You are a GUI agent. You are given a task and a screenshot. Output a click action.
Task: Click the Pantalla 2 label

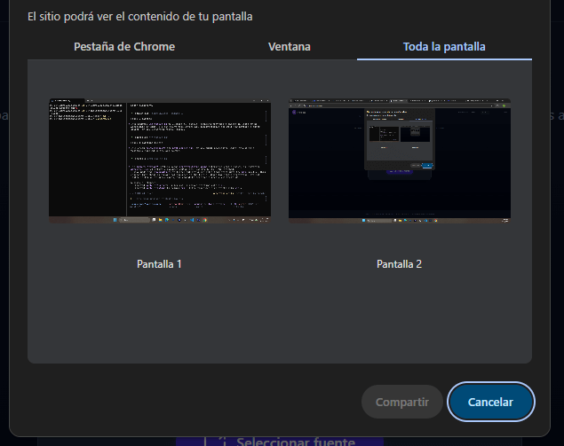400,264
